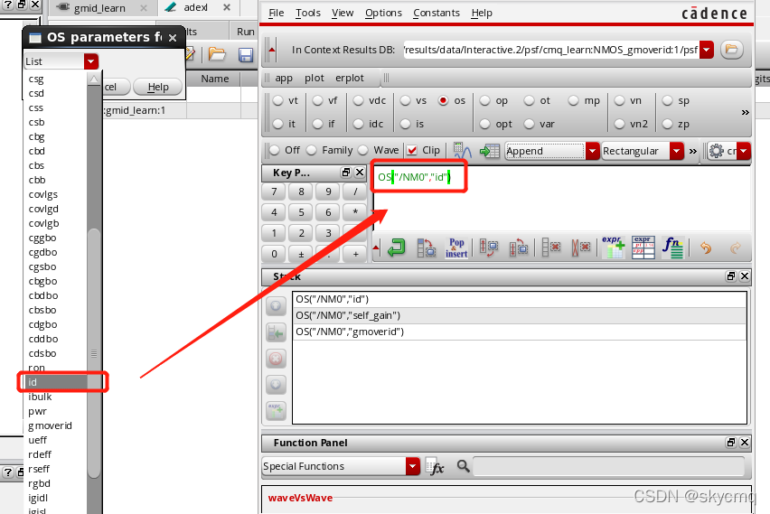Open the Append mode dropdown

593,151
